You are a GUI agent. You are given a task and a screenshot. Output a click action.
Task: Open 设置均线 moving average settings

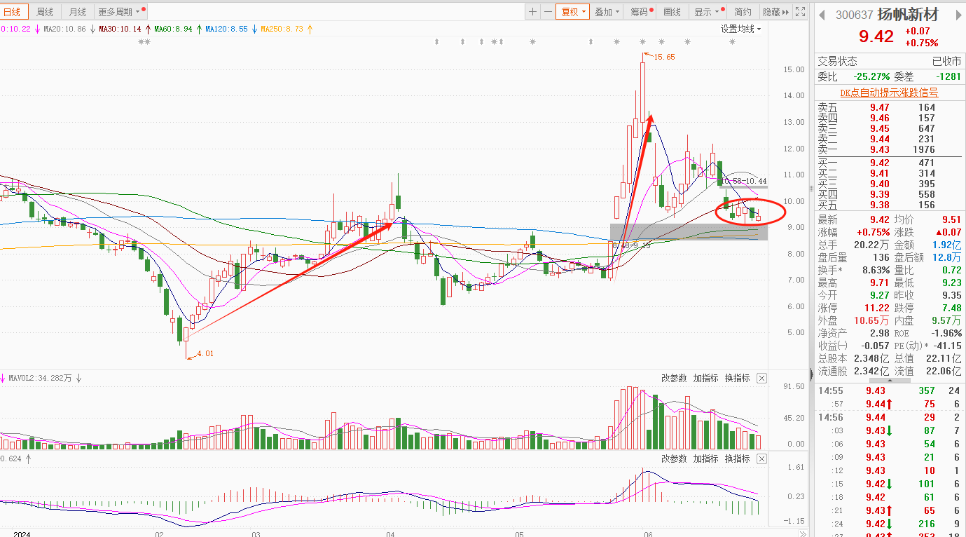click(740, 29)
